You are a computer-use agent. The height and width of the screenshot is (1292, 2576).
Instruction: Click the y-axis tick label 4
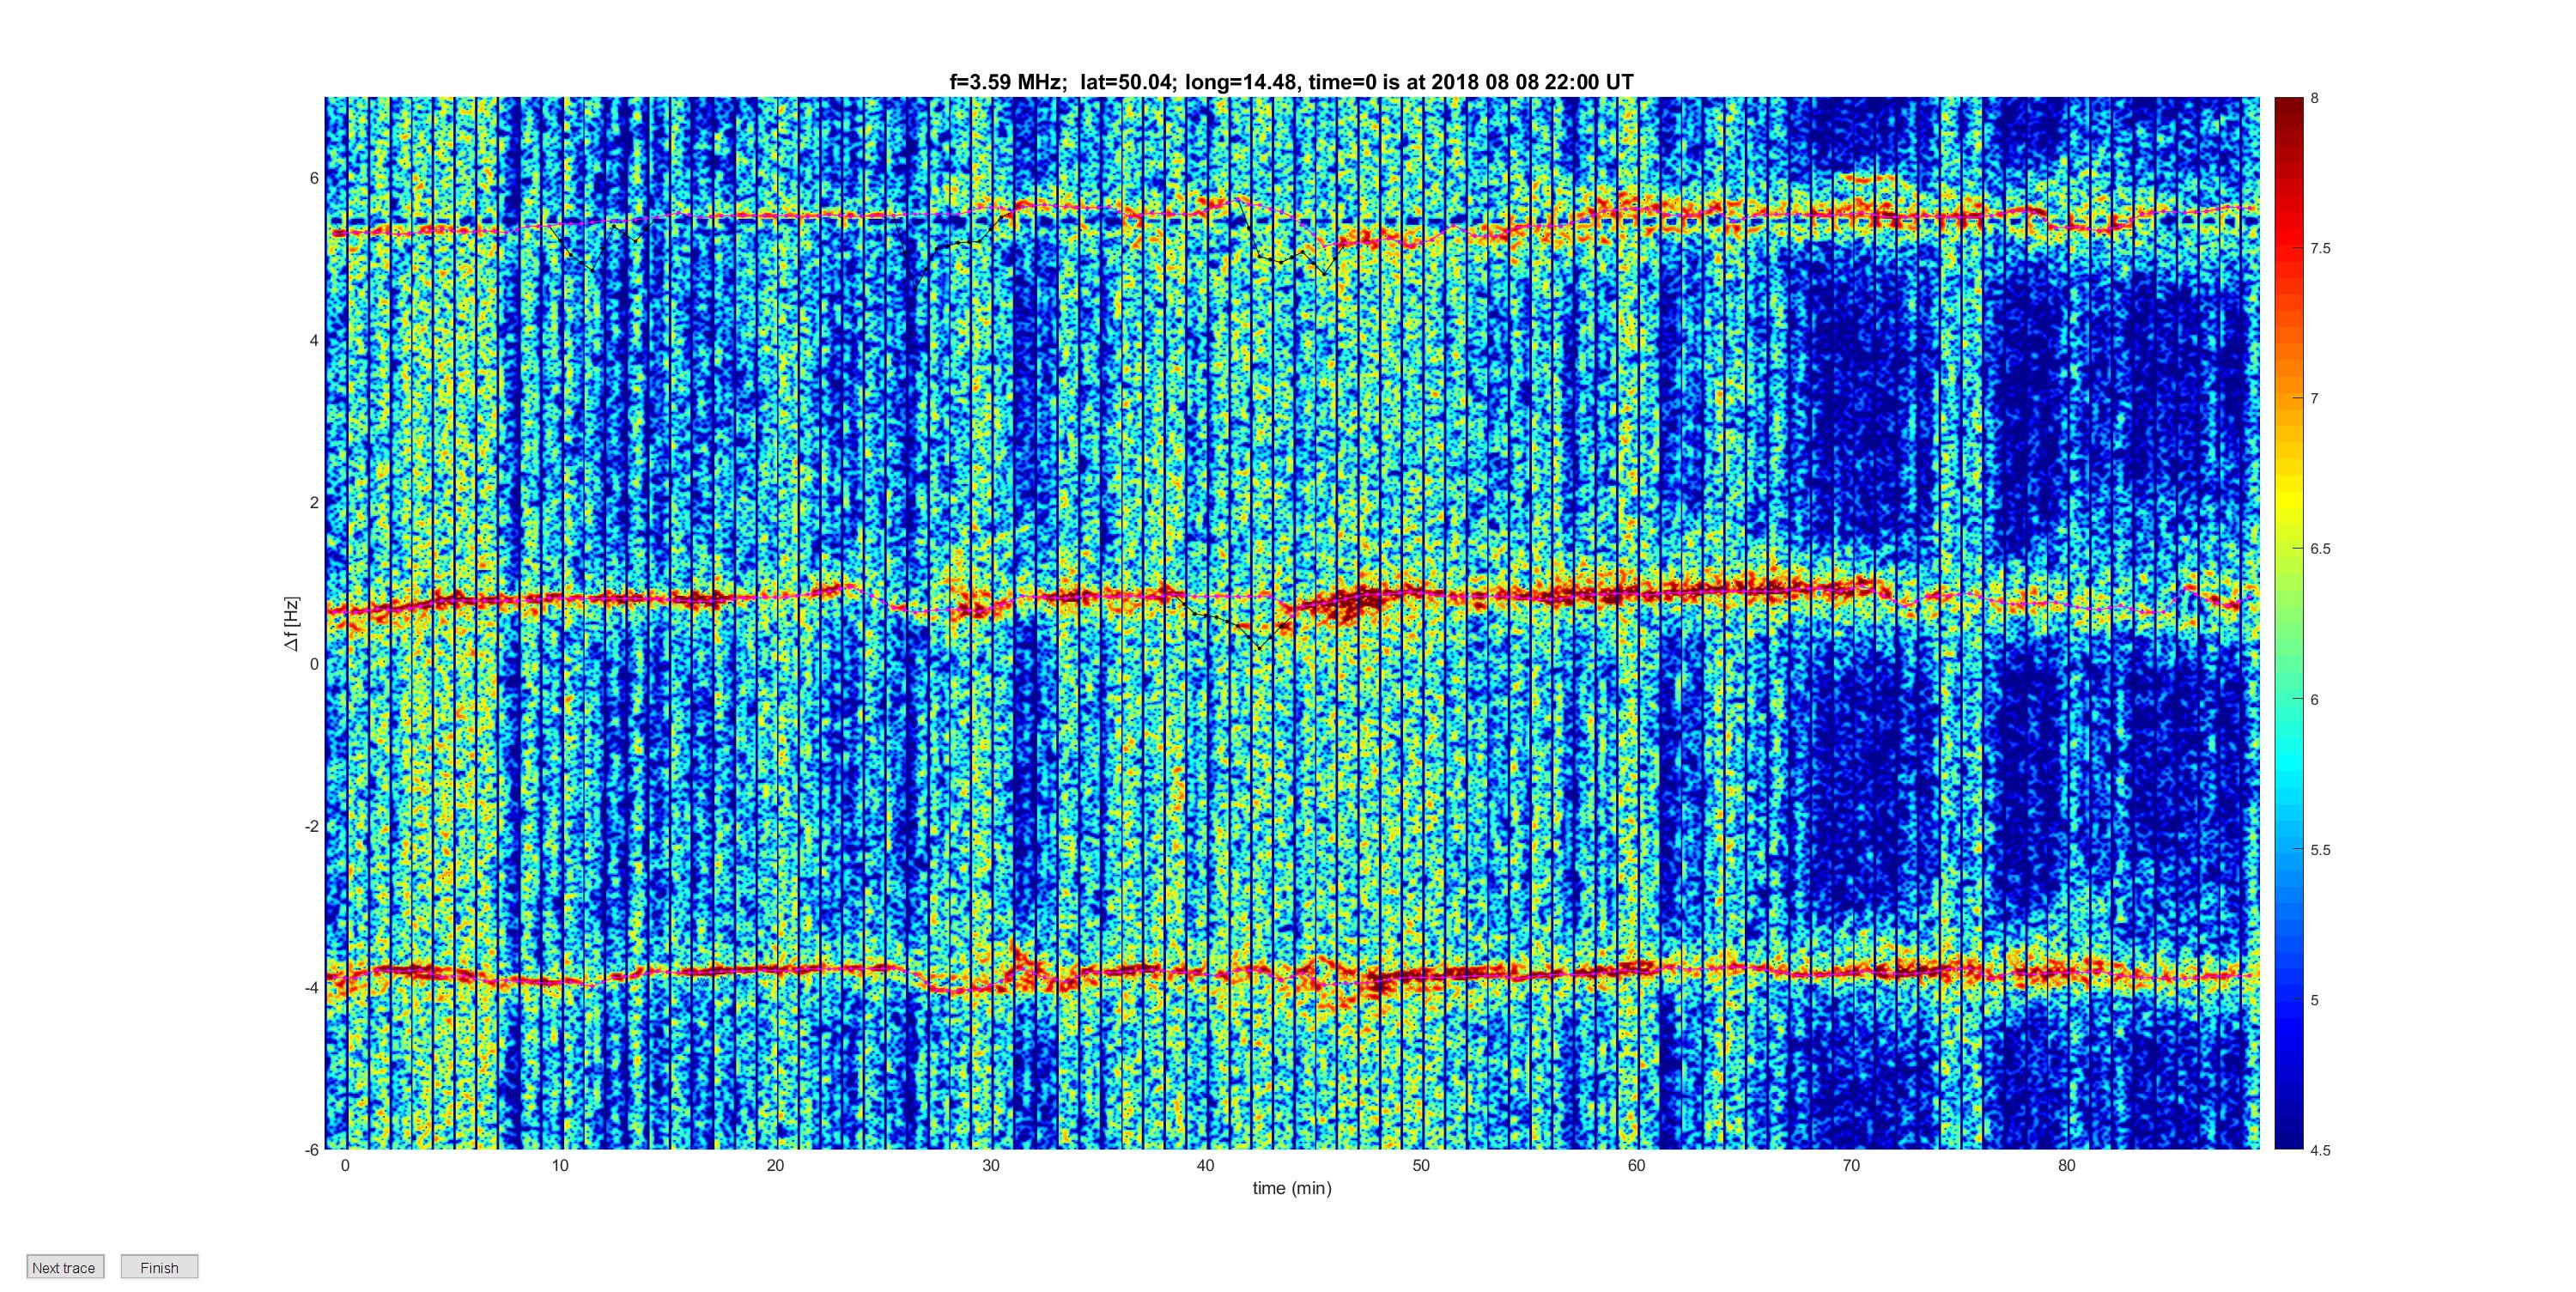(314, 340)
